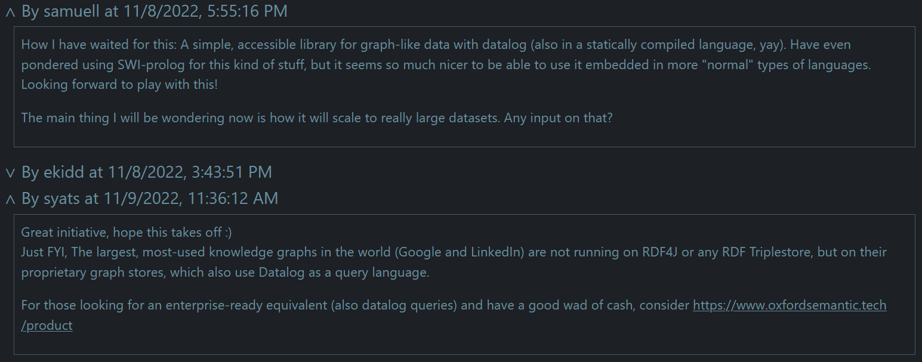The width and height of the screenshot is (922, 362).
Task: Click "Looking forward to play with this!"
Action: point(119,85)
